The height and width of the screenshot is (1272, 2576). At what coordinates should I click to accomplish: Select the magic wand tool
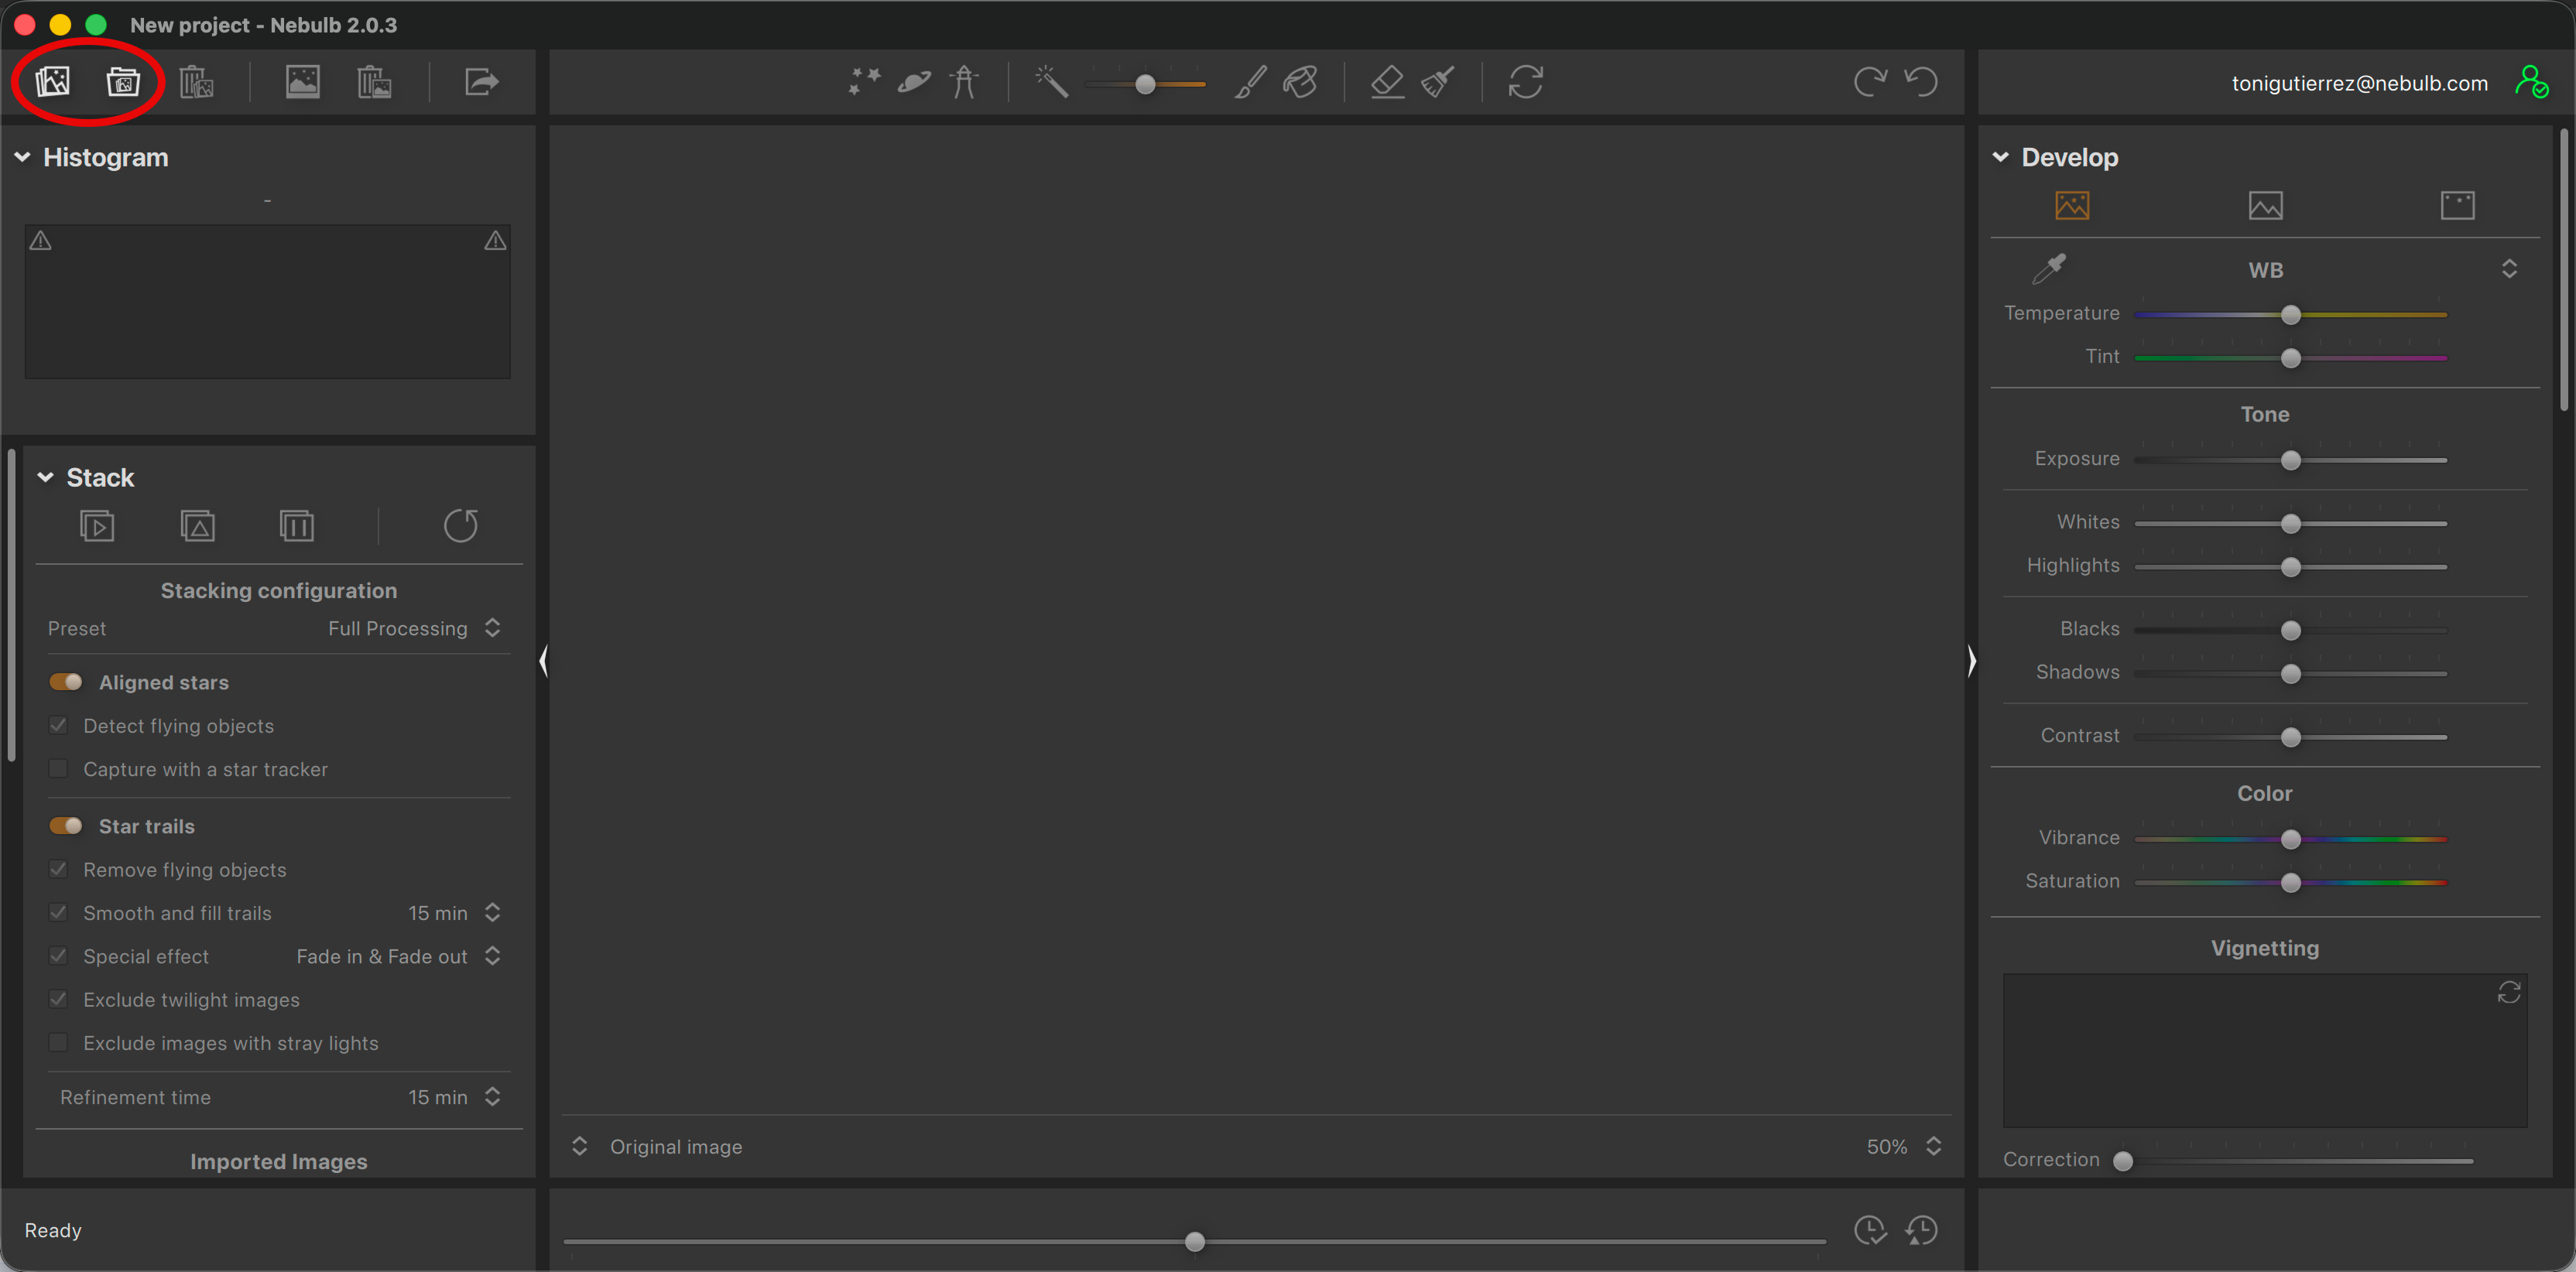click(x=1051, y=81)
